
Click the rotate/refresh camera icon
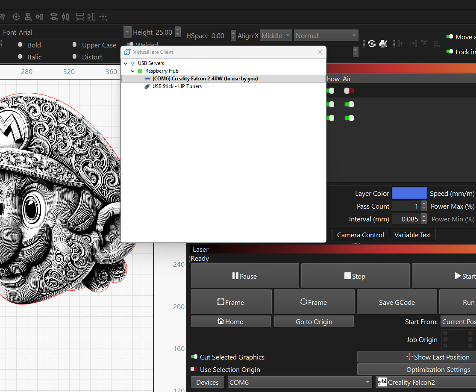[372, 44]
